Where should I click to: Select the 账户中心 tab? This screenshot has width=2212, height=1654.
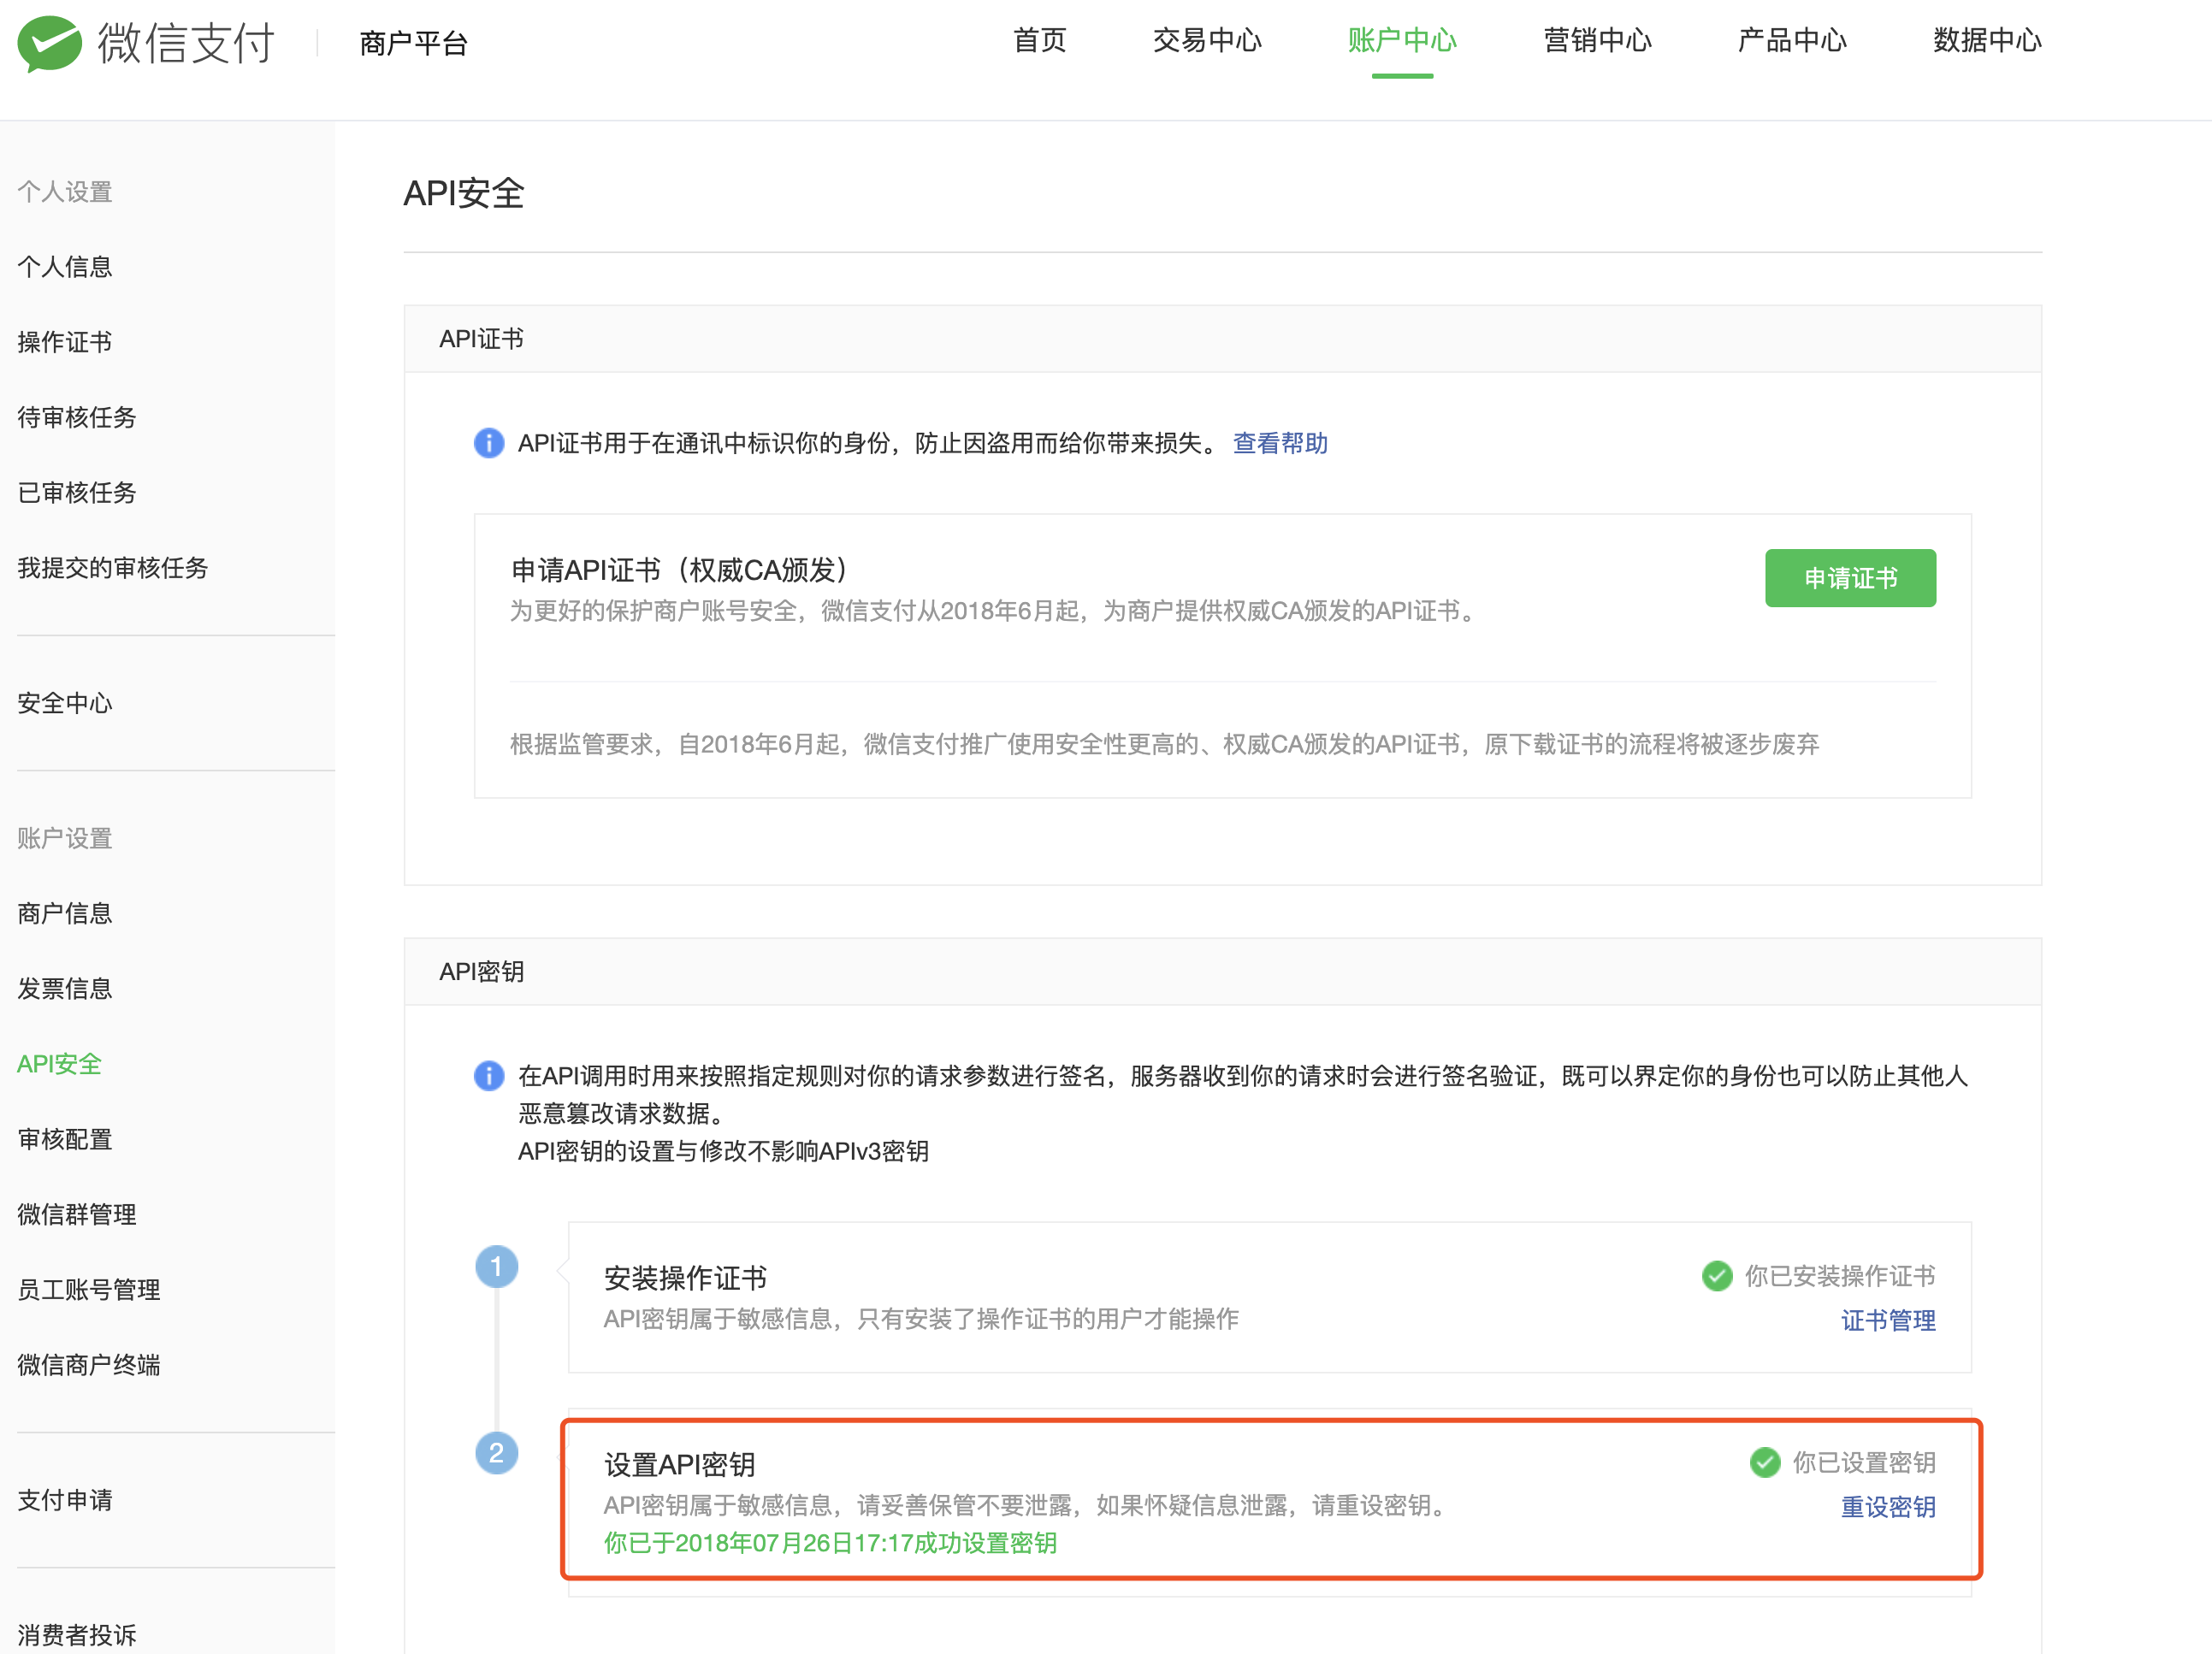point(1402,41)
